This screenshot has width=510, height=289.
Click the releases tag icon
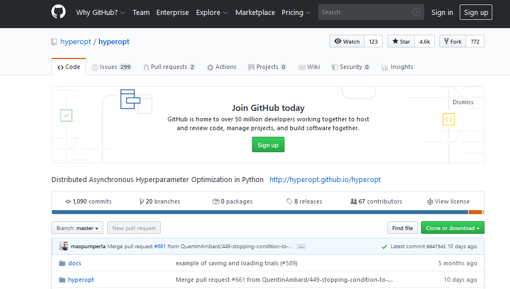[290, 201]
